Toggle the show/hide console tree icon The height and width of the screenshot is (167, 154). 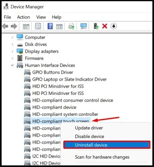tap(26, 26)
